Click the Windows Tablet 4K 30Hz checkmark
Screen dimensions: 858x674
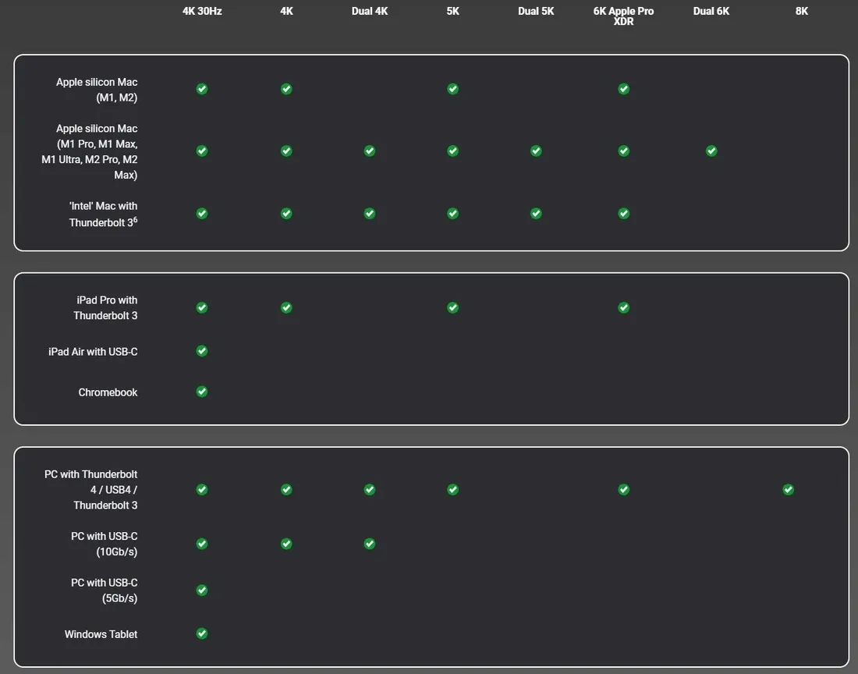[x=202, y=633]
